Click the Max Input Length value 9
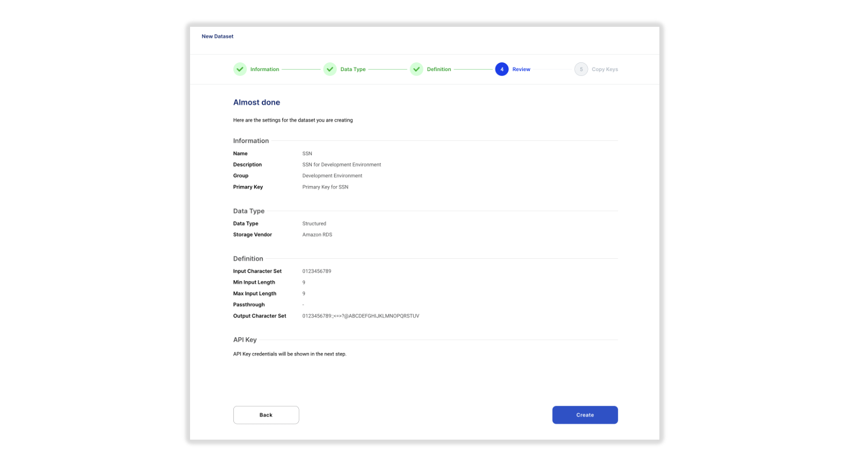 pos(304,294)
